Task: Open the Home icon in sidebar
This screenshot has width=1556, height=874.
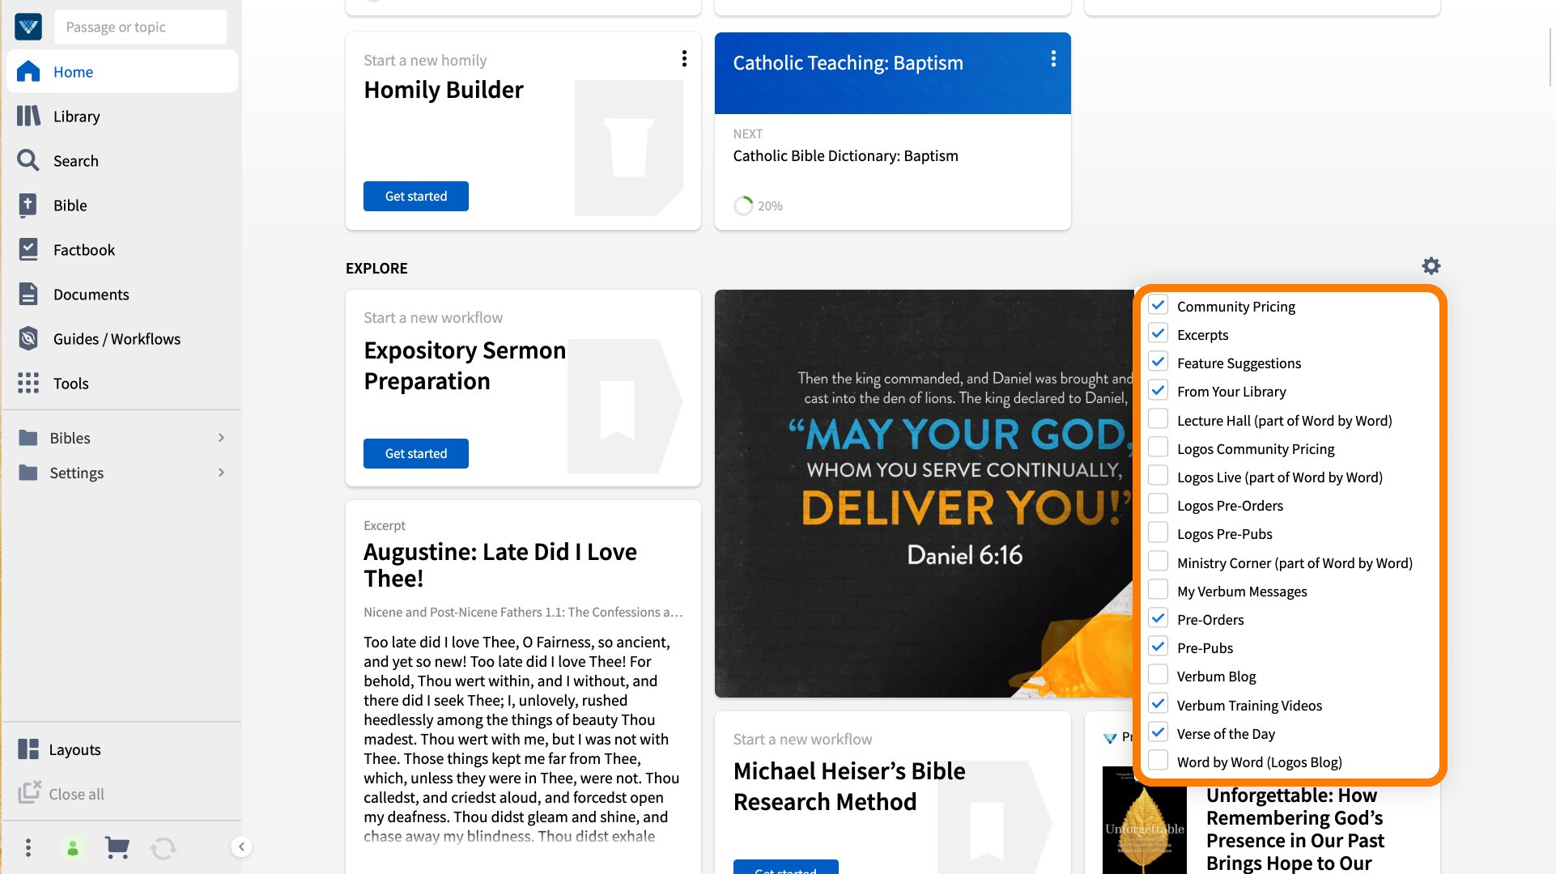Action: tap(28, 71)
